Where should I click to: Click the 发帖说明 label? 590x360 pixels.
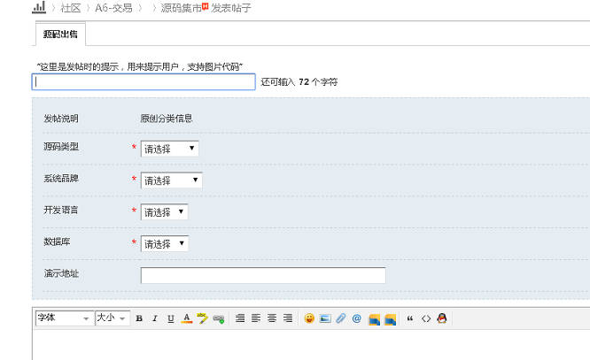click(61, 119)
